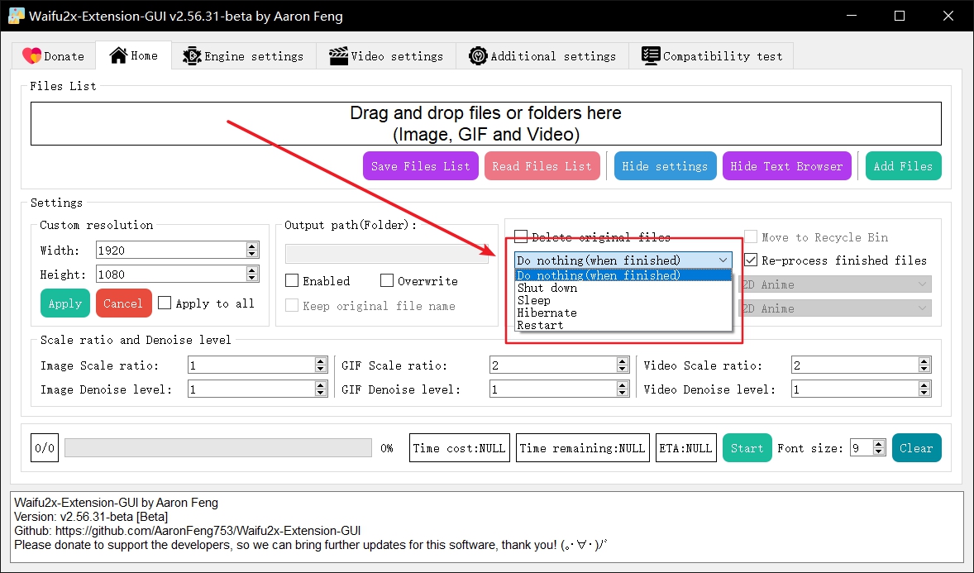Click the progress bar
This screenshot has height=573, width=974.
point(218,447)
